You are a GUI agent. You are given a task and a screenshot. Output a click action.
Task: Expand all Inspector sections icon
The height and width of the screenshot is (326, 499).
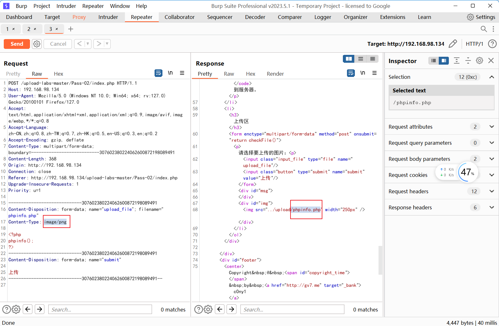click(x=456, y=61)
